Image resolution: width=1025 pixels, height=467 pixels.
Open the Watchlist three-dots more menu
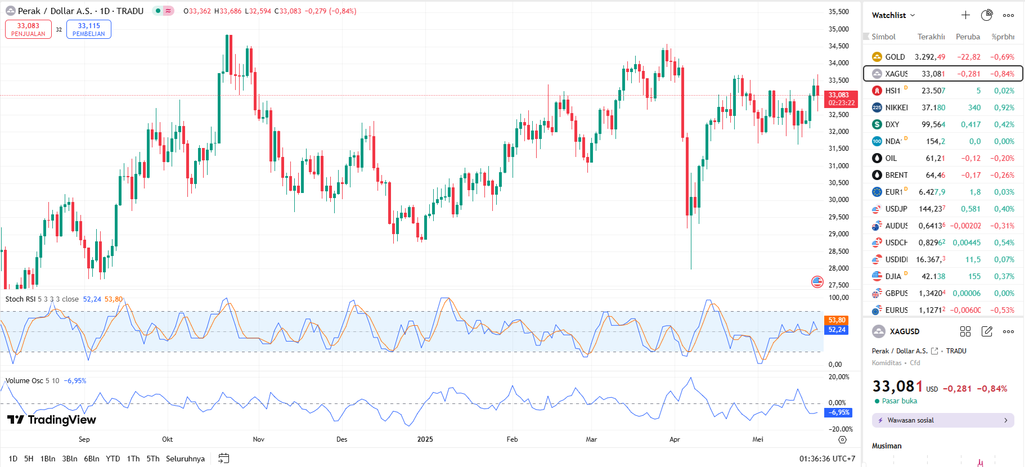1008,15
